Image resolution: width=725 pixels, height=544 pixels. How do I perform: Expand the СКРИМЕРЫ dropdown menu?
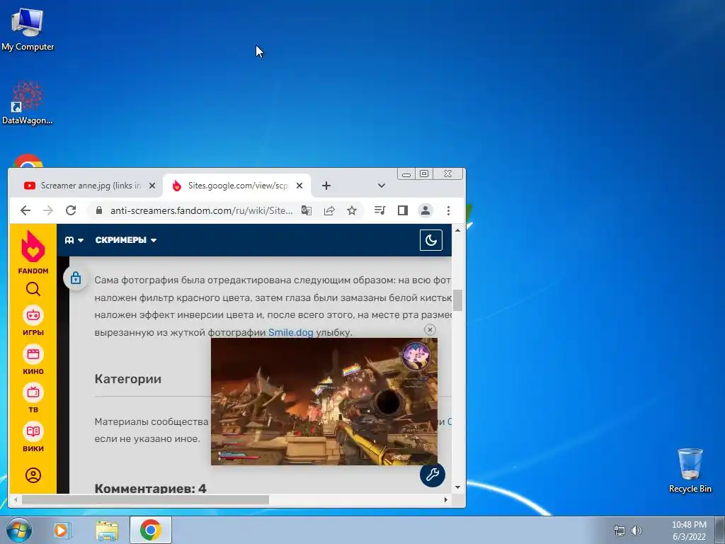click(x=126, y=240)
